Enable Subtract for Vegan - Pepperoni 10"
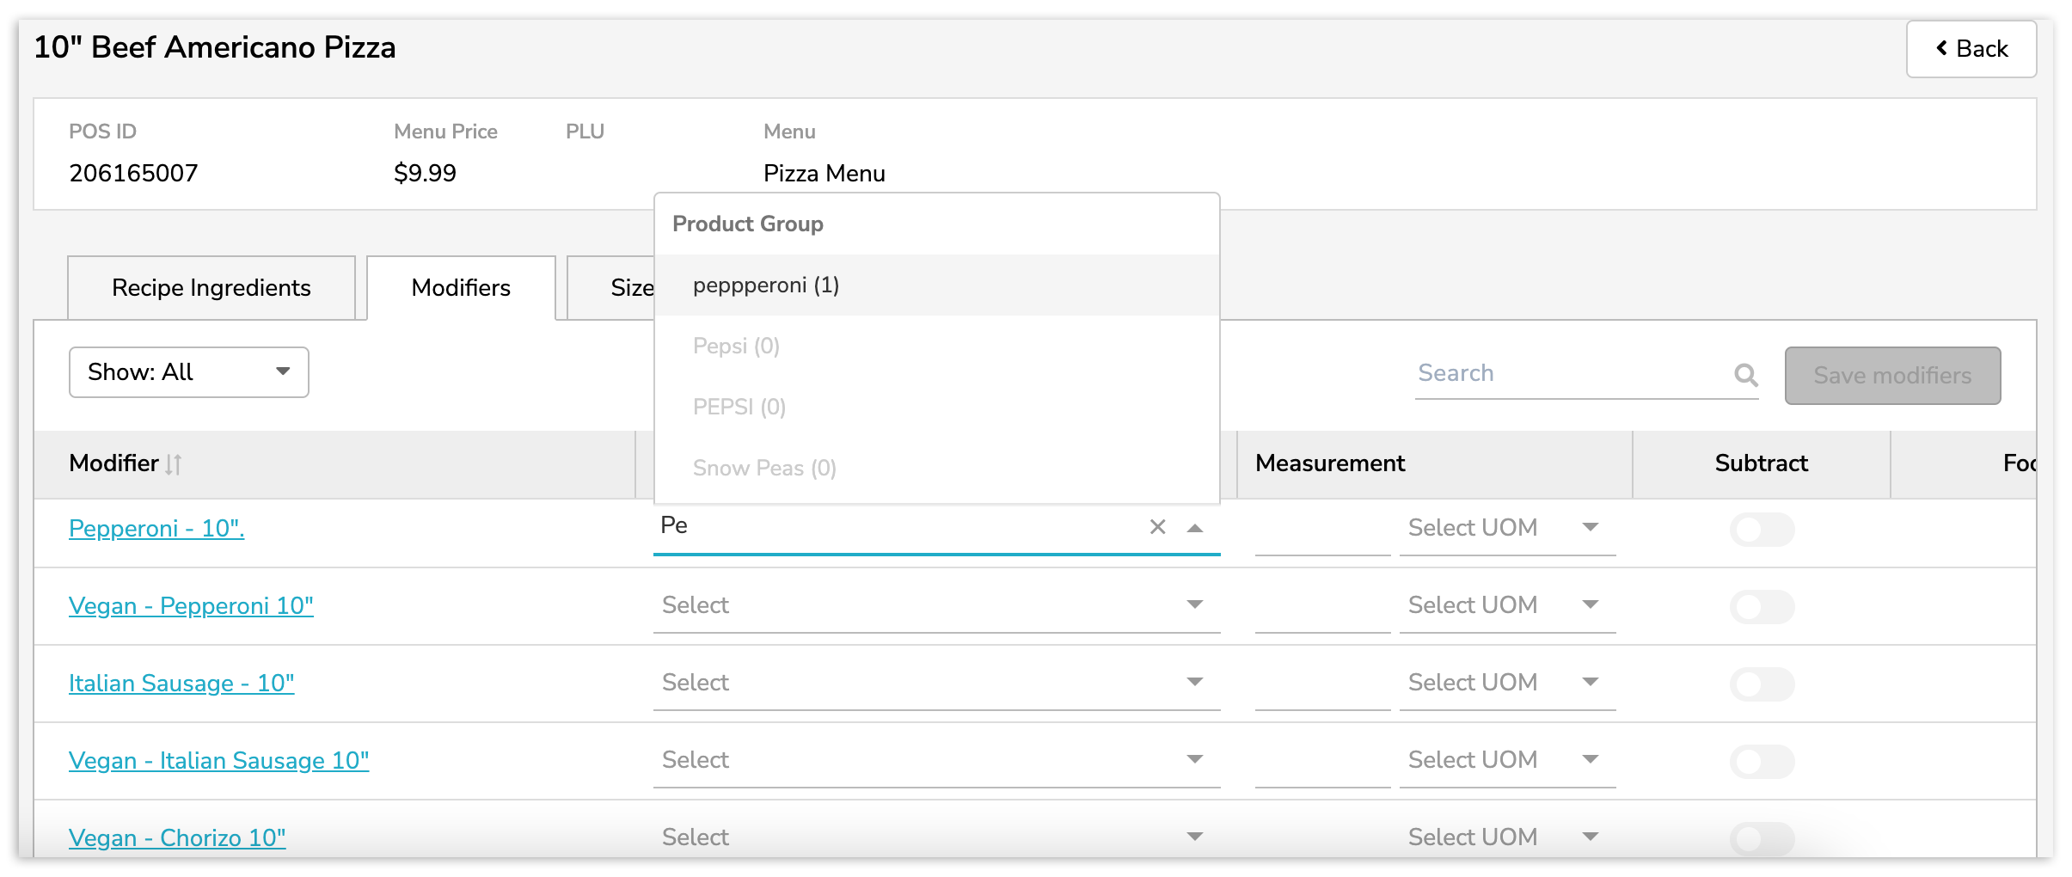This screenshot has height=877, width=2072. (1761, 607)
